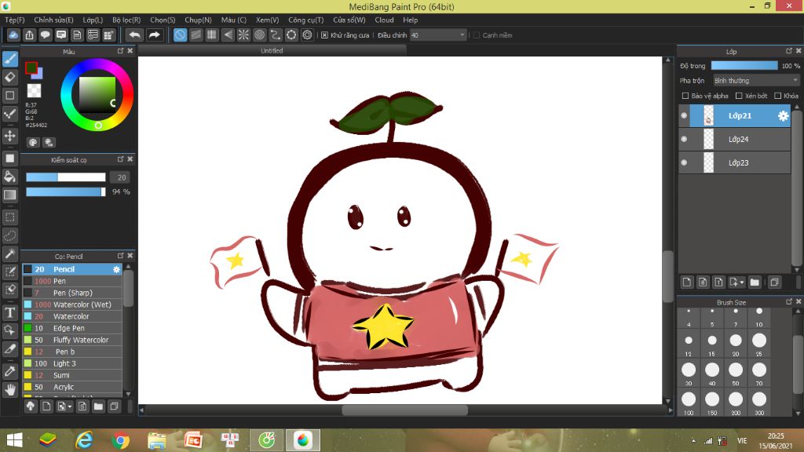Screen dimensions: 804x452
Task: Select the Acrylic brush
Action: [x=72, y=387]
